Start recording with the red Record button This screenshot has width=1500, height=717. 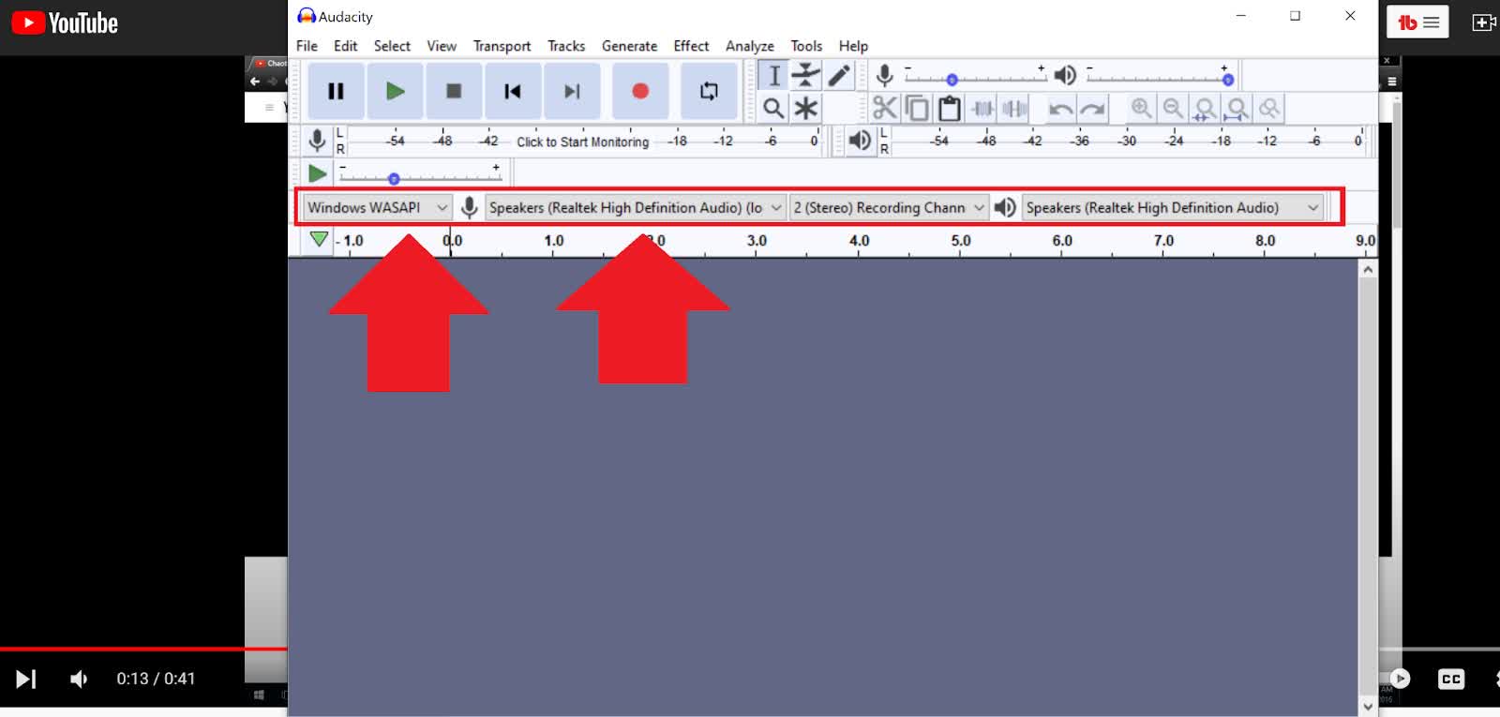pyautogui.click(x=640, y=91)
